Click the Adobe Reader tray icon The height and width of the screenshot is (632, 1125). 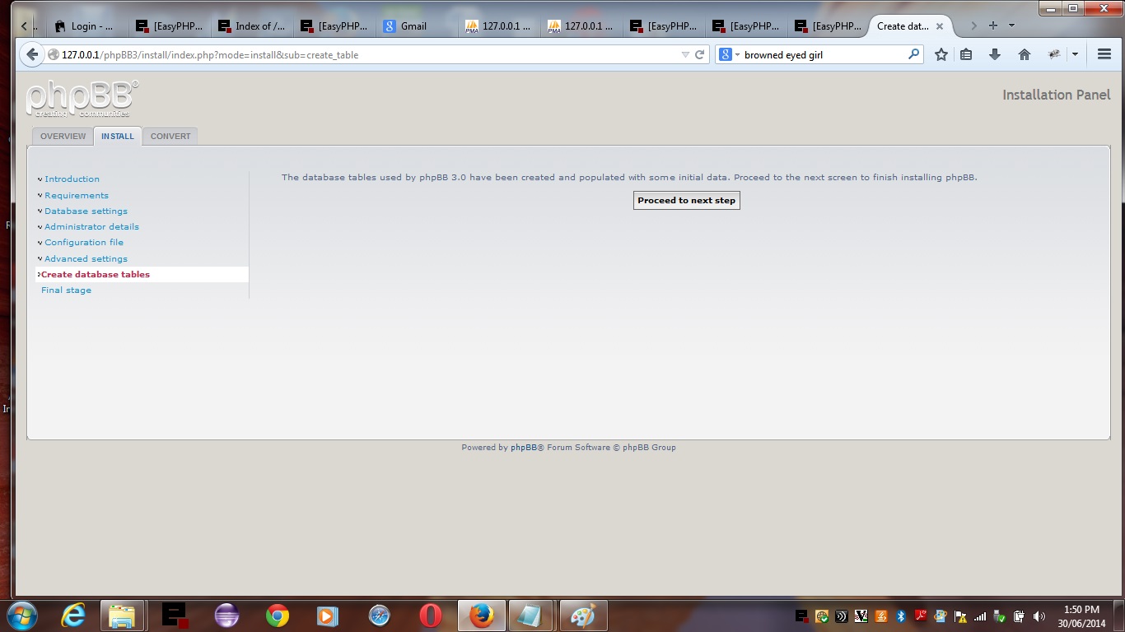pyautogui.click(x=921, y=616)
